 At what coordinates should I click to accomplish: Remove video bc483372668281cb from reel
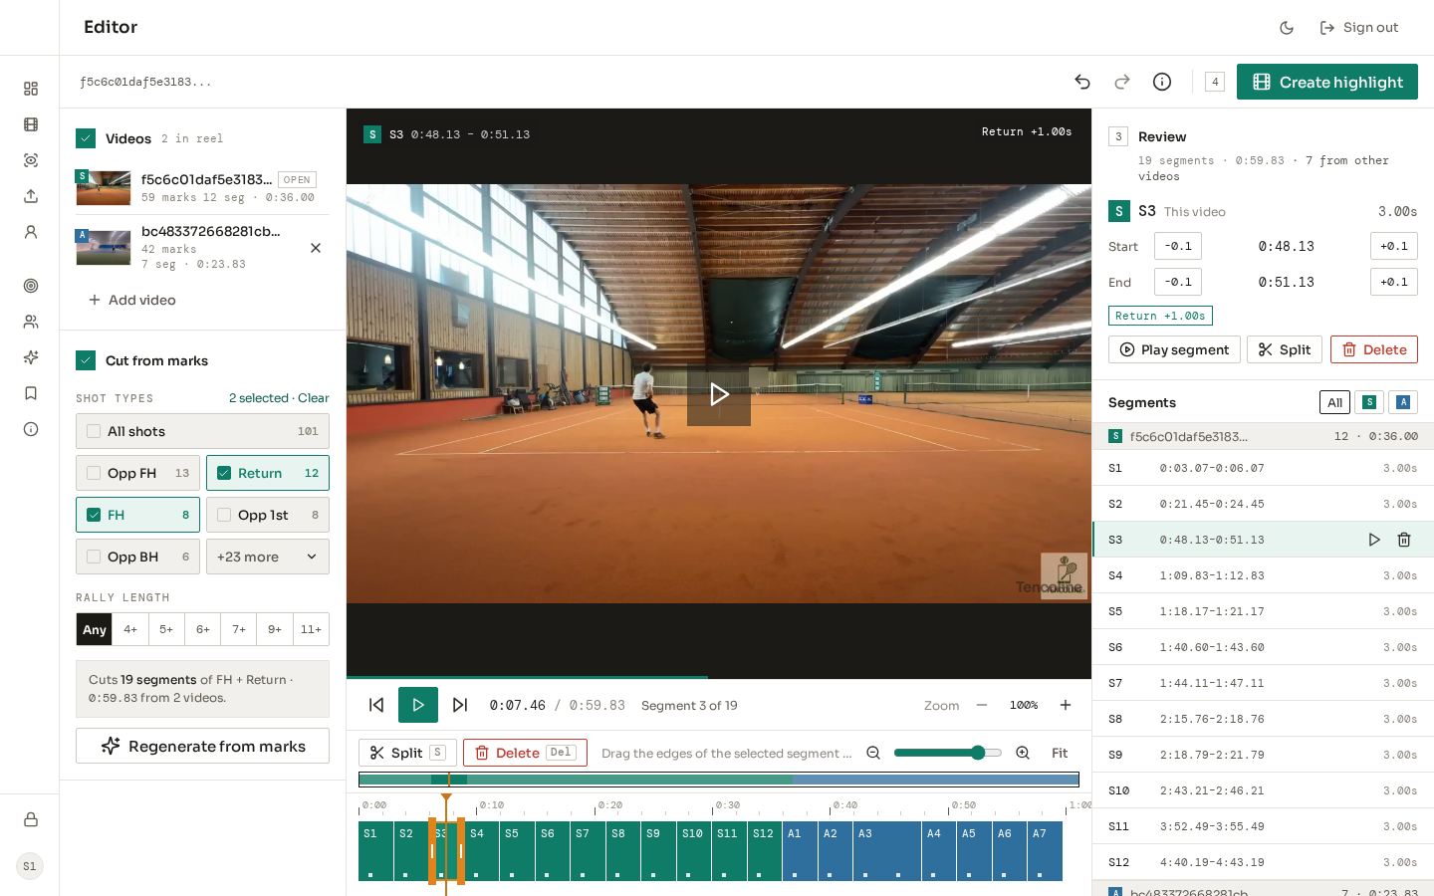click(316, 248)
